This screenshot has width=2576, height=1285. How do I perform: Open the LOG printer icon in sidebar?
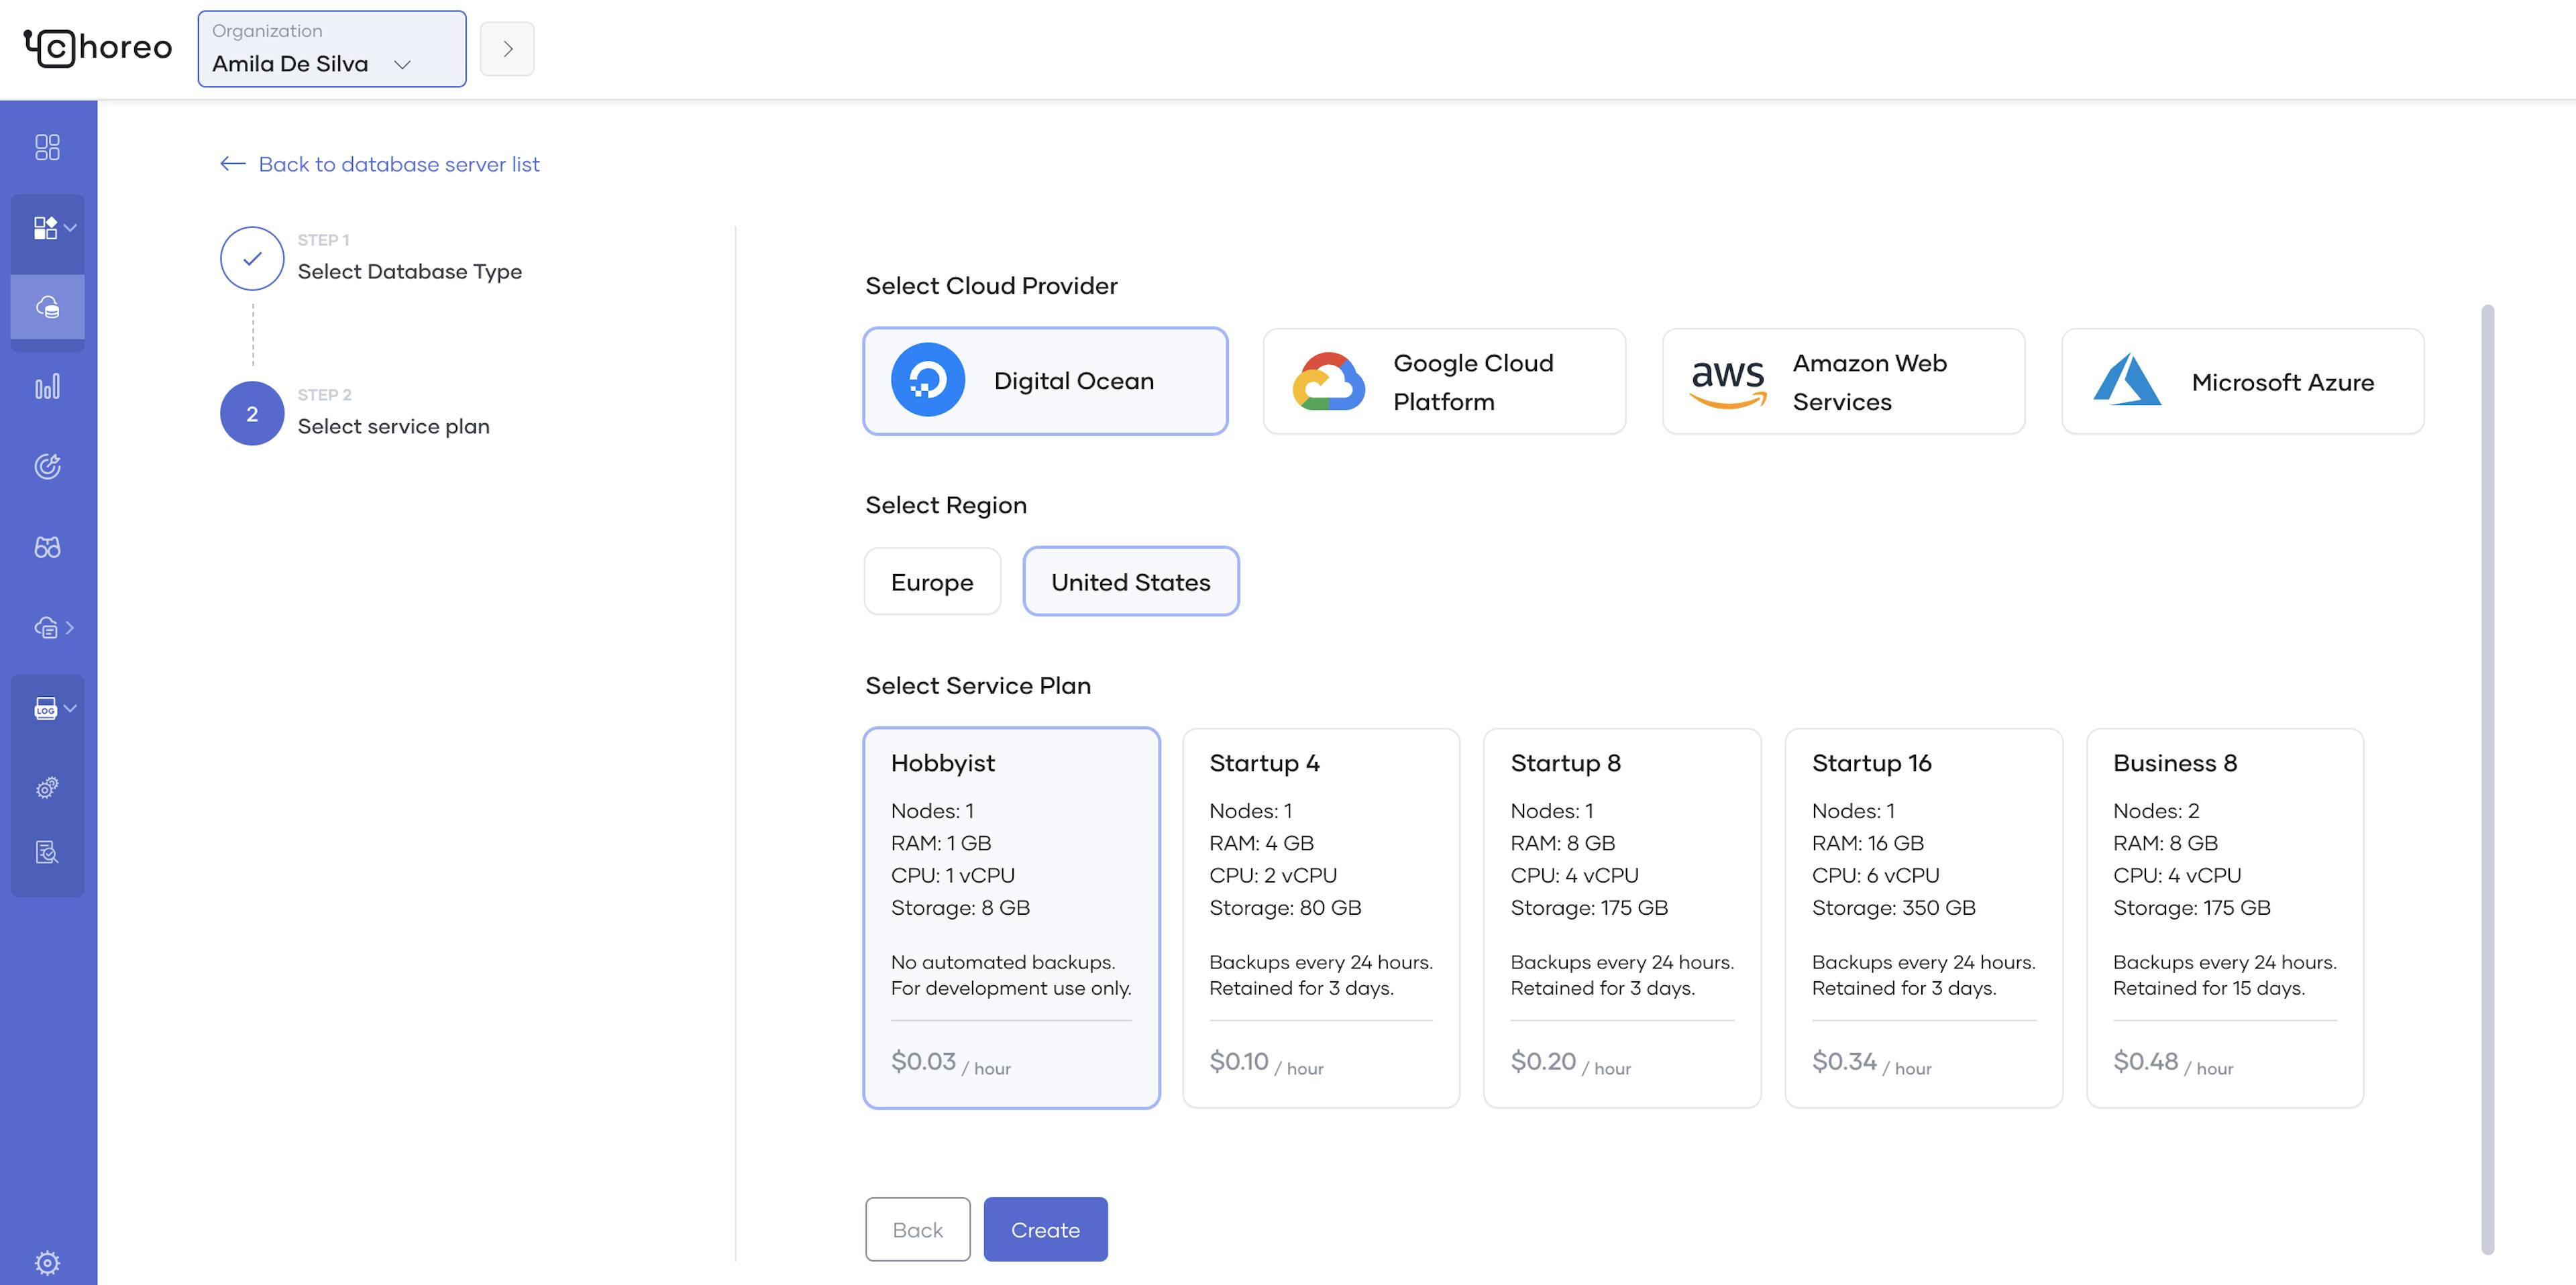coord(45,708)
